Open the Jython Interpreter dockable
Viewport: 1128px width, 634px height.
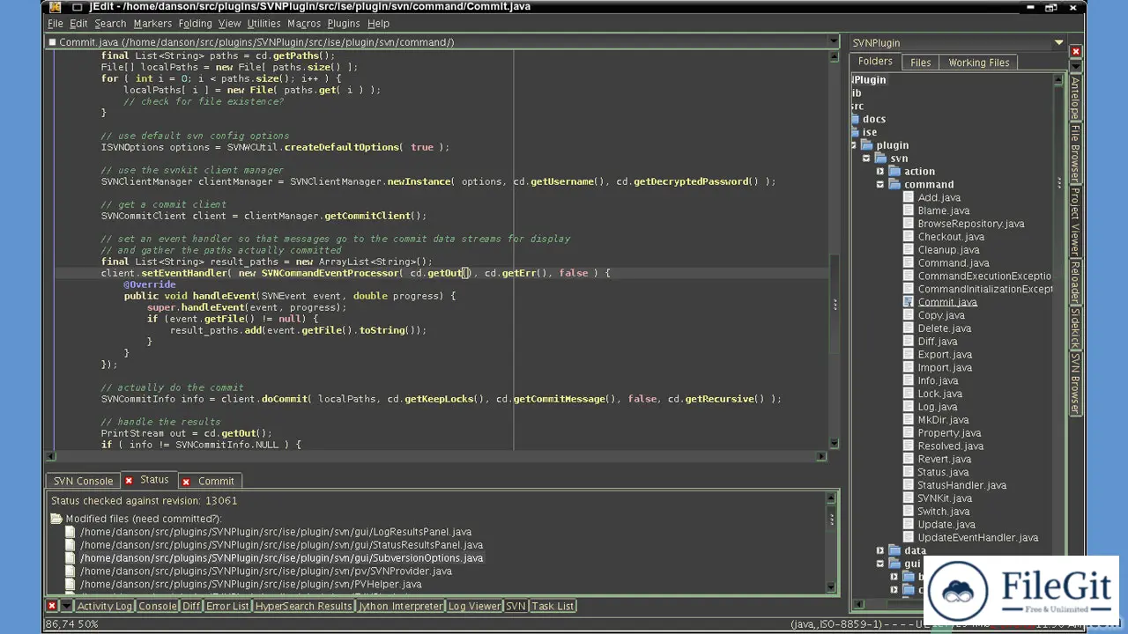400,606
